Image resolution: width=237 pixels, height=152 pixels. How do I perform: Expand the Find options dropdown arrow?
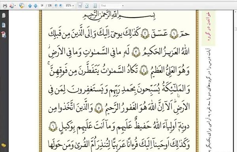pos(123,6)
